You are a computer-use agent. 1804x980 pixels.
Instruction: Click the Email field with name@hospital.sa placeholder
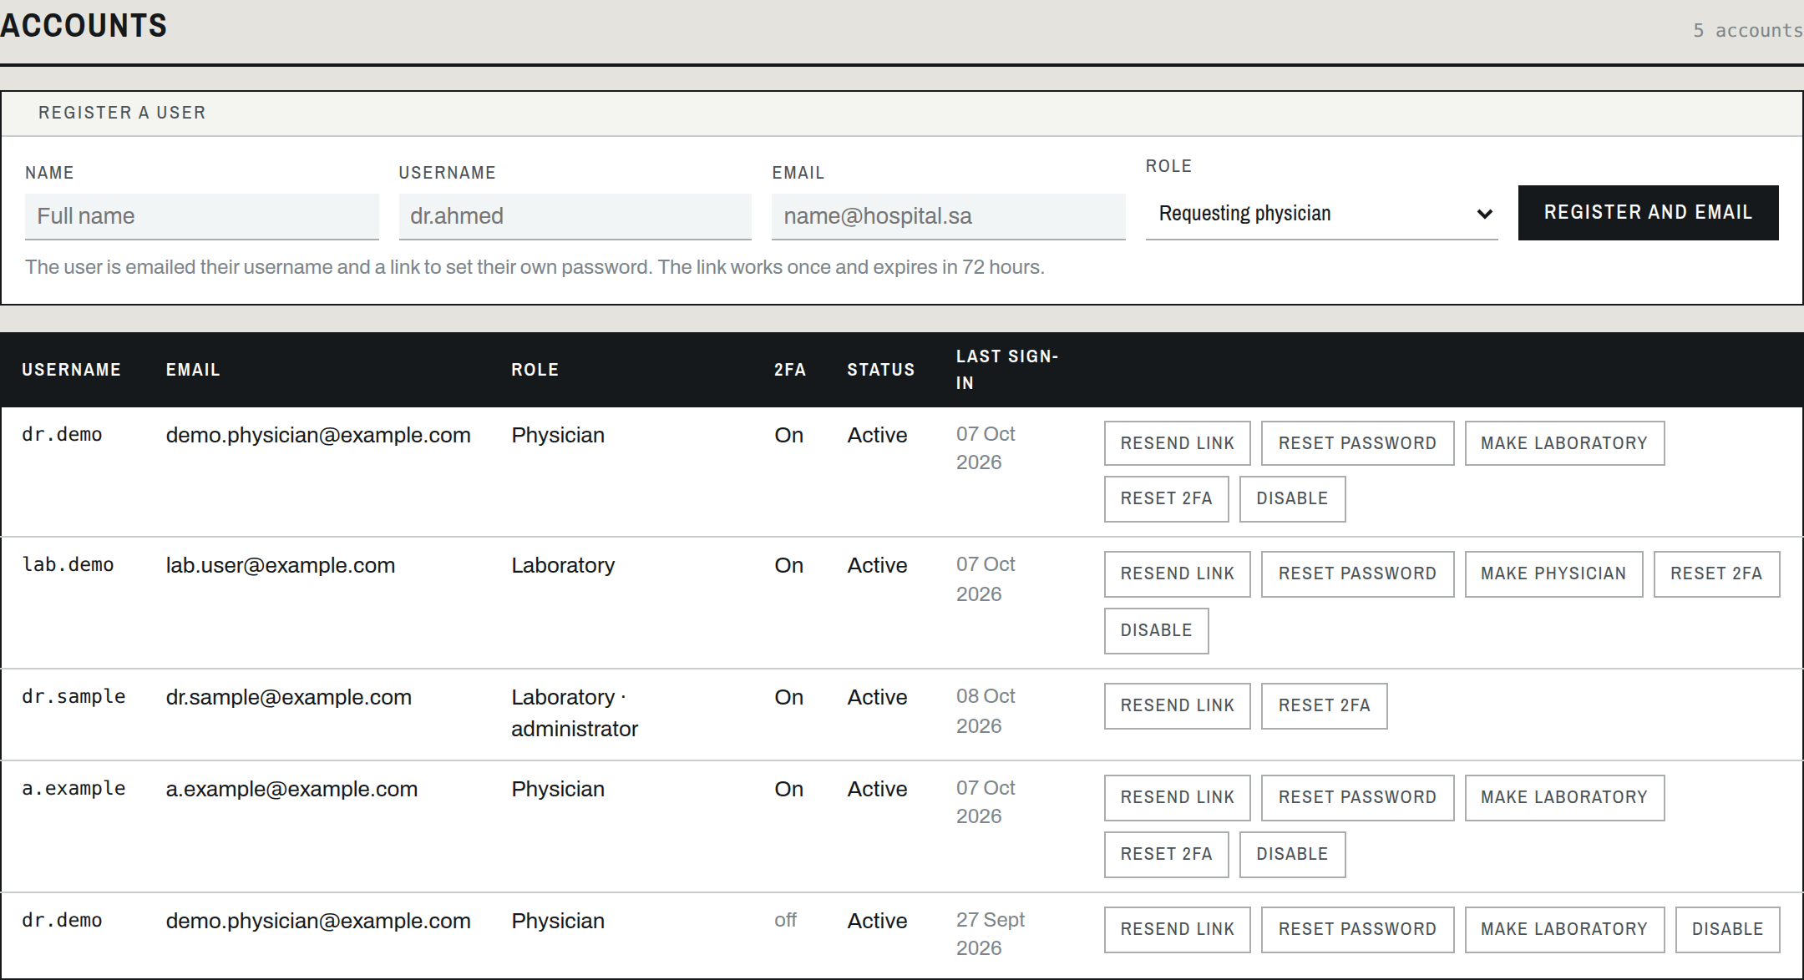(948, 216)
